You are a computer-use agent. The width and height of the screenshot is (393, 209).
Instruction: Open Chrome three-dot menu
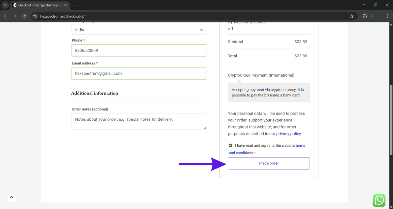coord(388,16)
